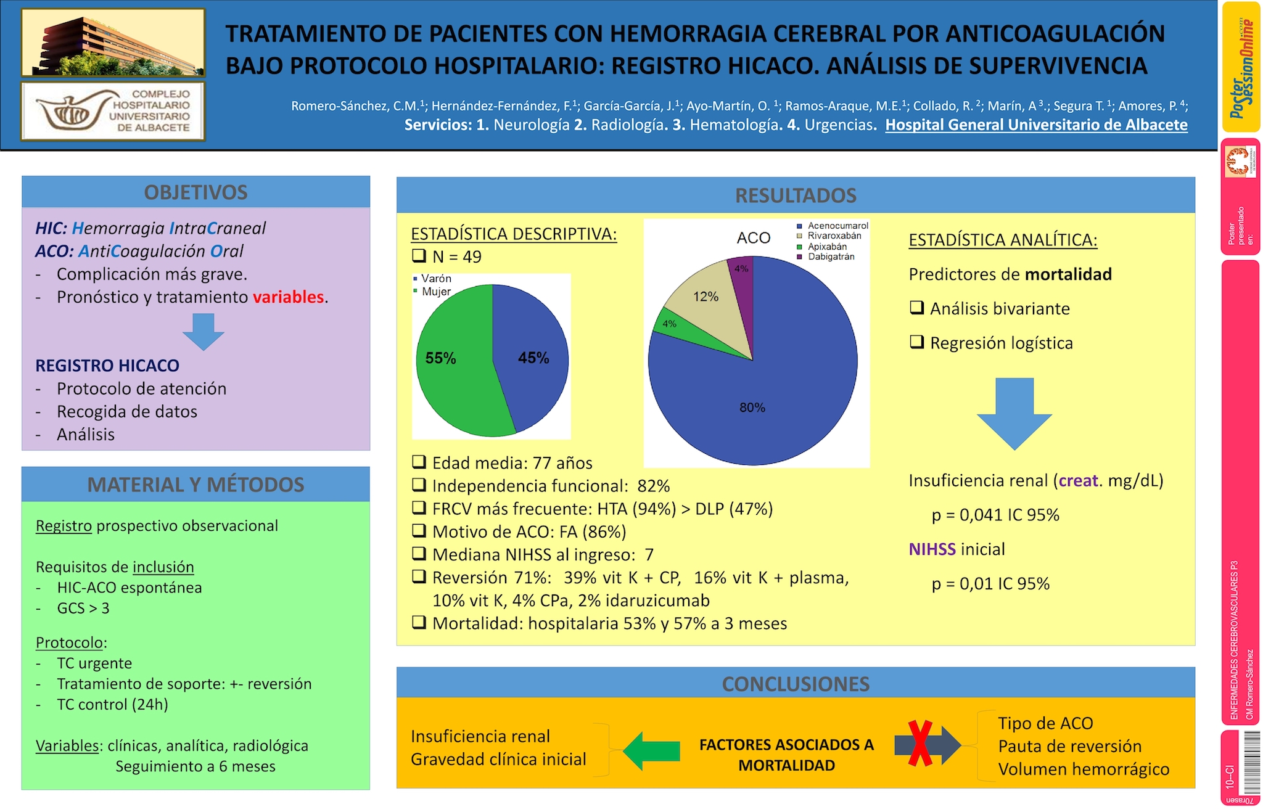The height and width of the screenshot is (812, 1263).
Task: Click the underlined 'Variables' label
Action: coord(67,746)
